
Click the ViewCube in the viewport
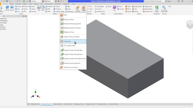click(190, 24)
